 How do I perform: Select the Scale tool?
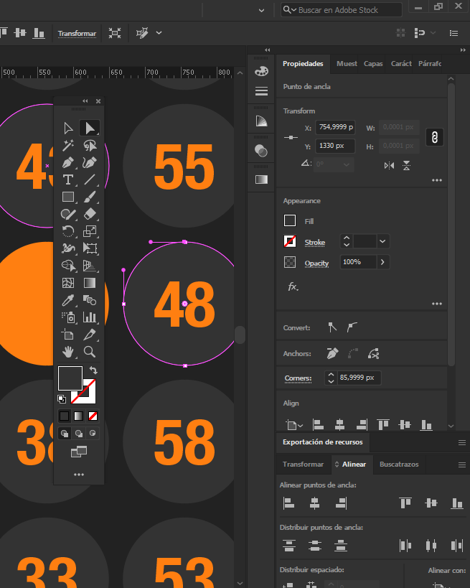(x=90, y=231)
